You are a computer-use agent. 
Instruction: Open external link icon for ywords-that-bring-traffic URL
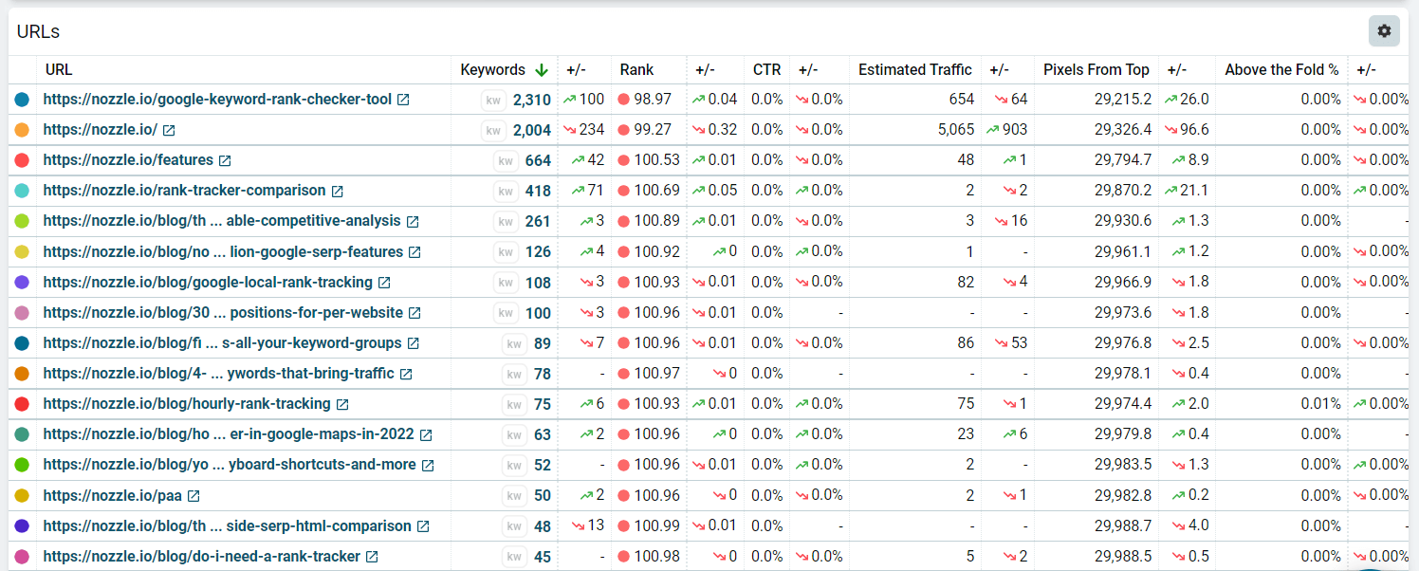(406, 374)
